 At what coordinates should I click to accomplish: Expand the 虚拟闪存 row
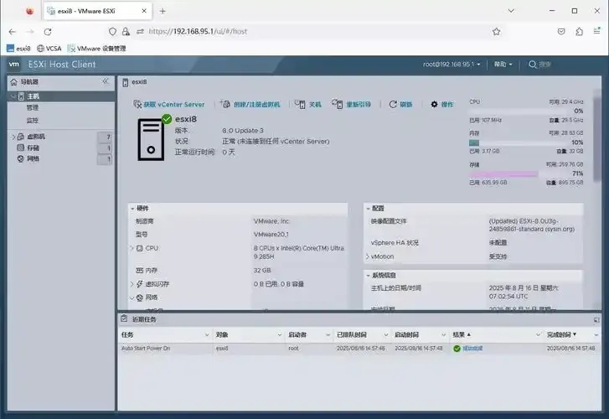coord(132,284)
